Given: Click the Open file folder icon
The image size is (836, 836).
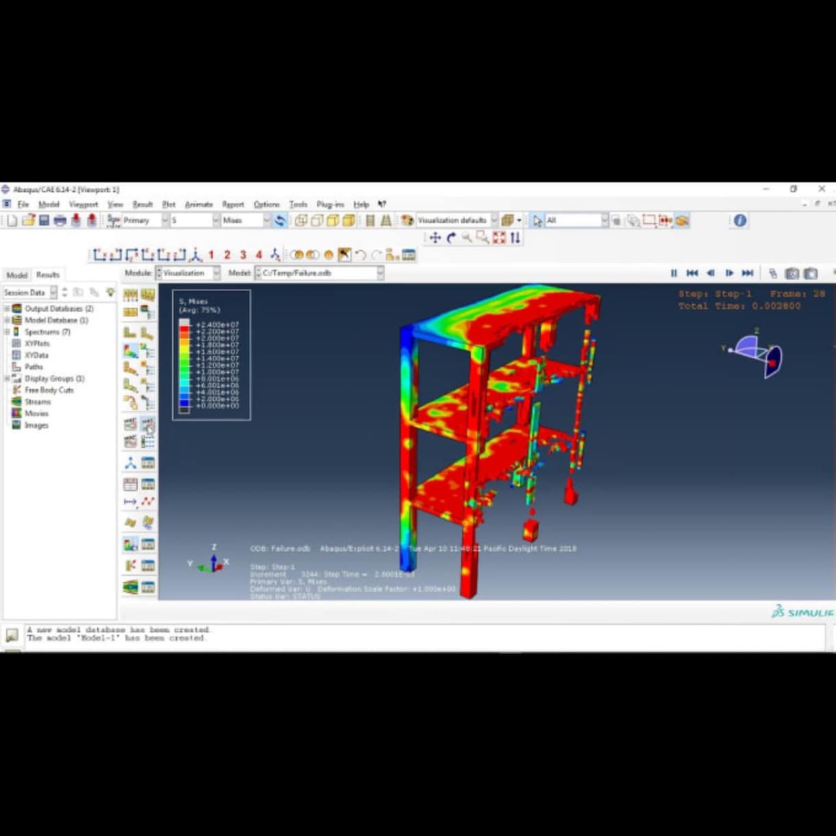Looking at the screenshot, I should [x=28, y=221].
